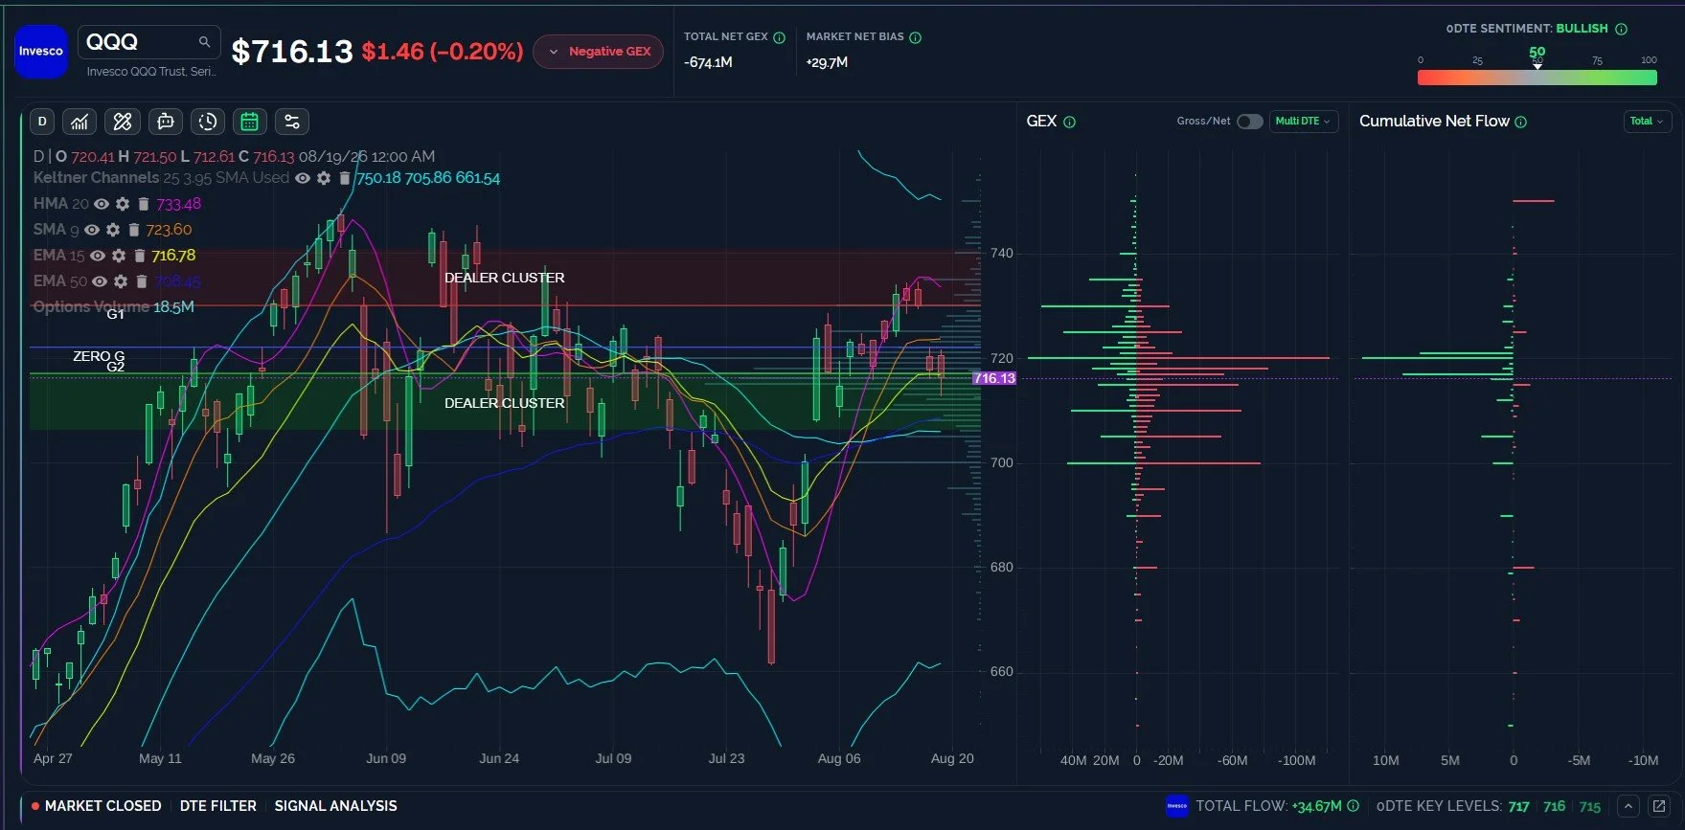Image resolution: width=1685 pixels, height=830 pixels.
Task: Expand the Negative GEX dropdown pill
Action: (x=599, y=52)
